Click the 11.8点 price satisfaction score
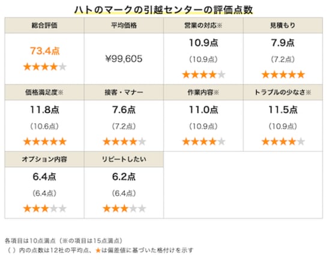 click(x=45, y=110)
